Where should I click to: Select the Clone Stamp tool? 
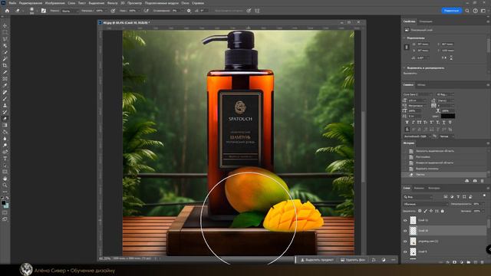pos(5,106)
